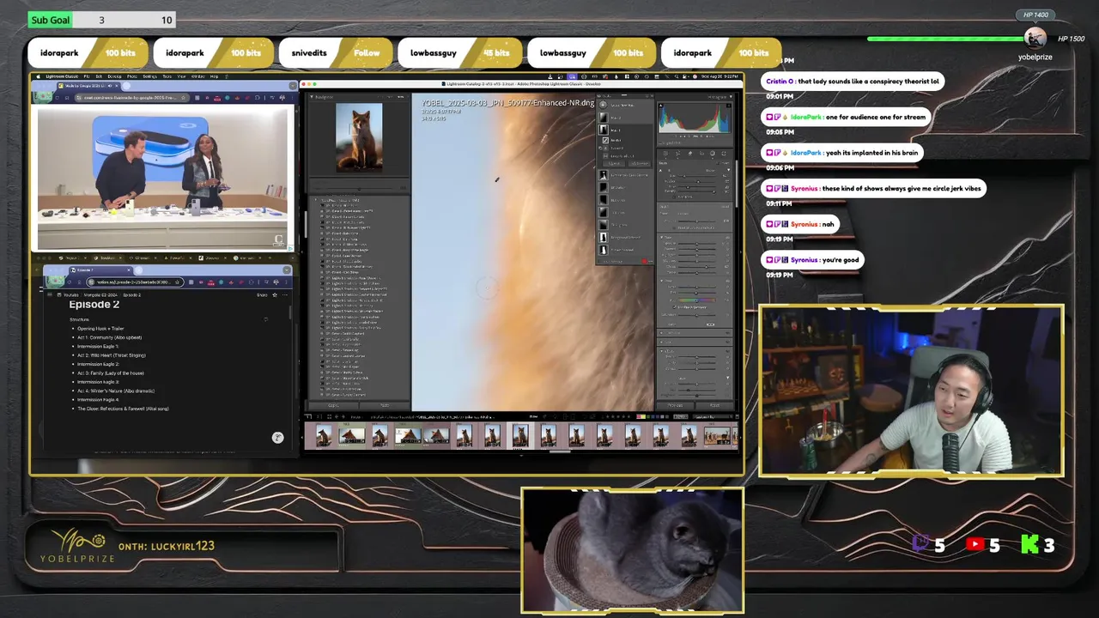This screenshot has height=618, width=1099.
Task: Adjust the Hue rainbow slider
Action: pyautogui.click(x=696, y=300)
